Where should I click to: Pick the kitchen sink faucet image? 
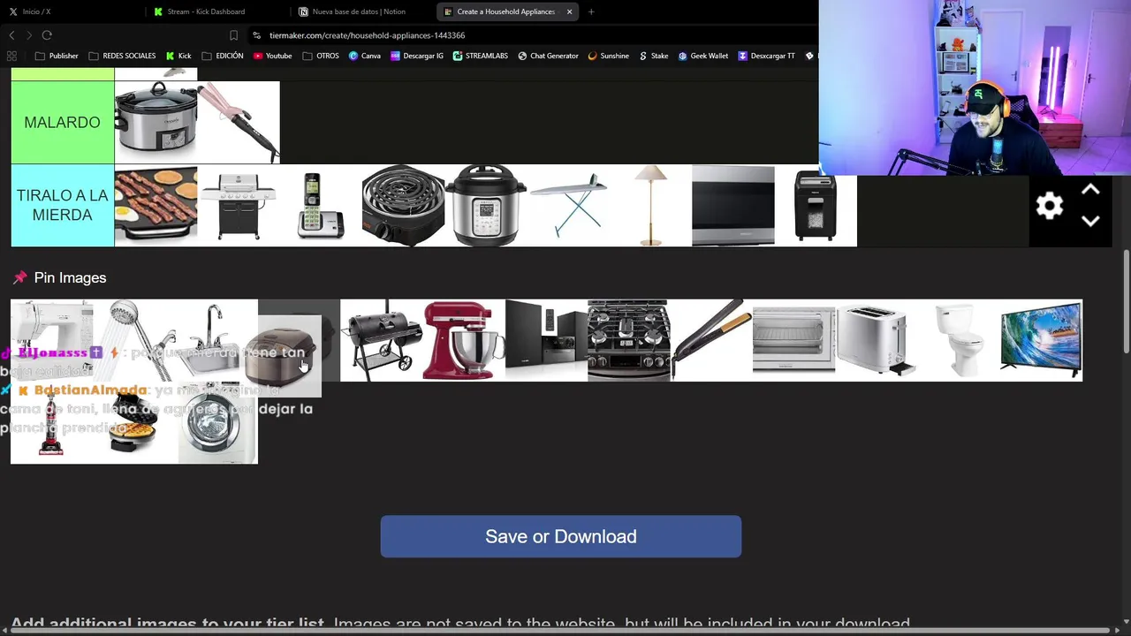216,340
